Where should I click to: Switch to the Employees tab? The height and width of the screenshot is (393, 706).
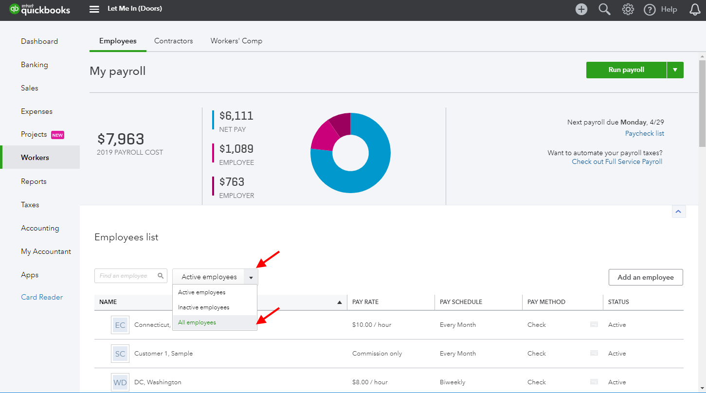tap(118, 41)
